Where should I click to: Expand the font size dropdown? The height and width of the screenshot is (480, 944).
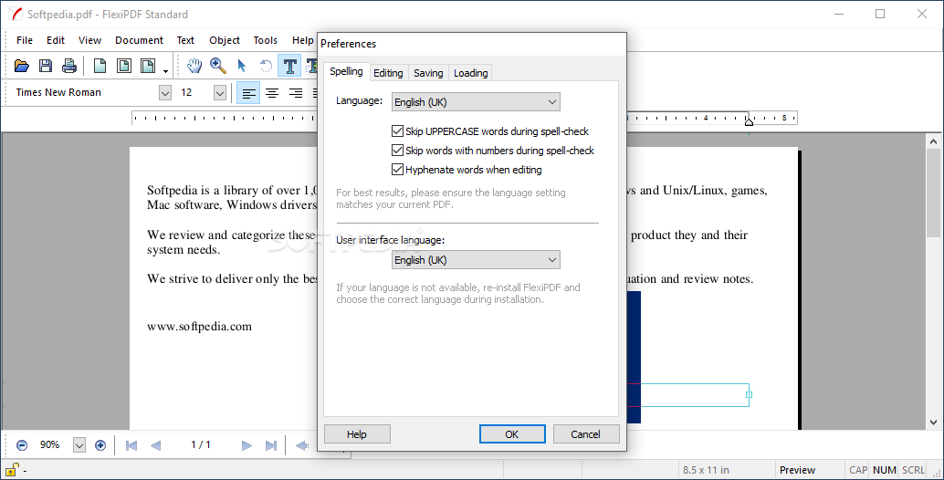tap(220, 93)
